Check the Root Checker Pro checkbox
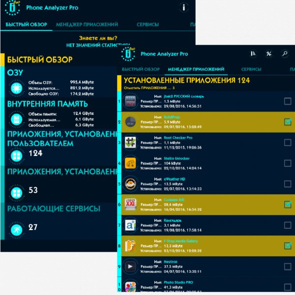295x295 pixels. pyautogui.click(x=288, y=143)
